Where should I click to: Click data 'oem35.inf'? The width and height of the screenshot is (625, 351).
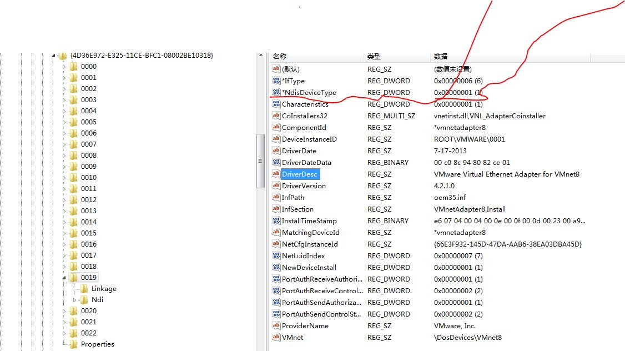450,198
